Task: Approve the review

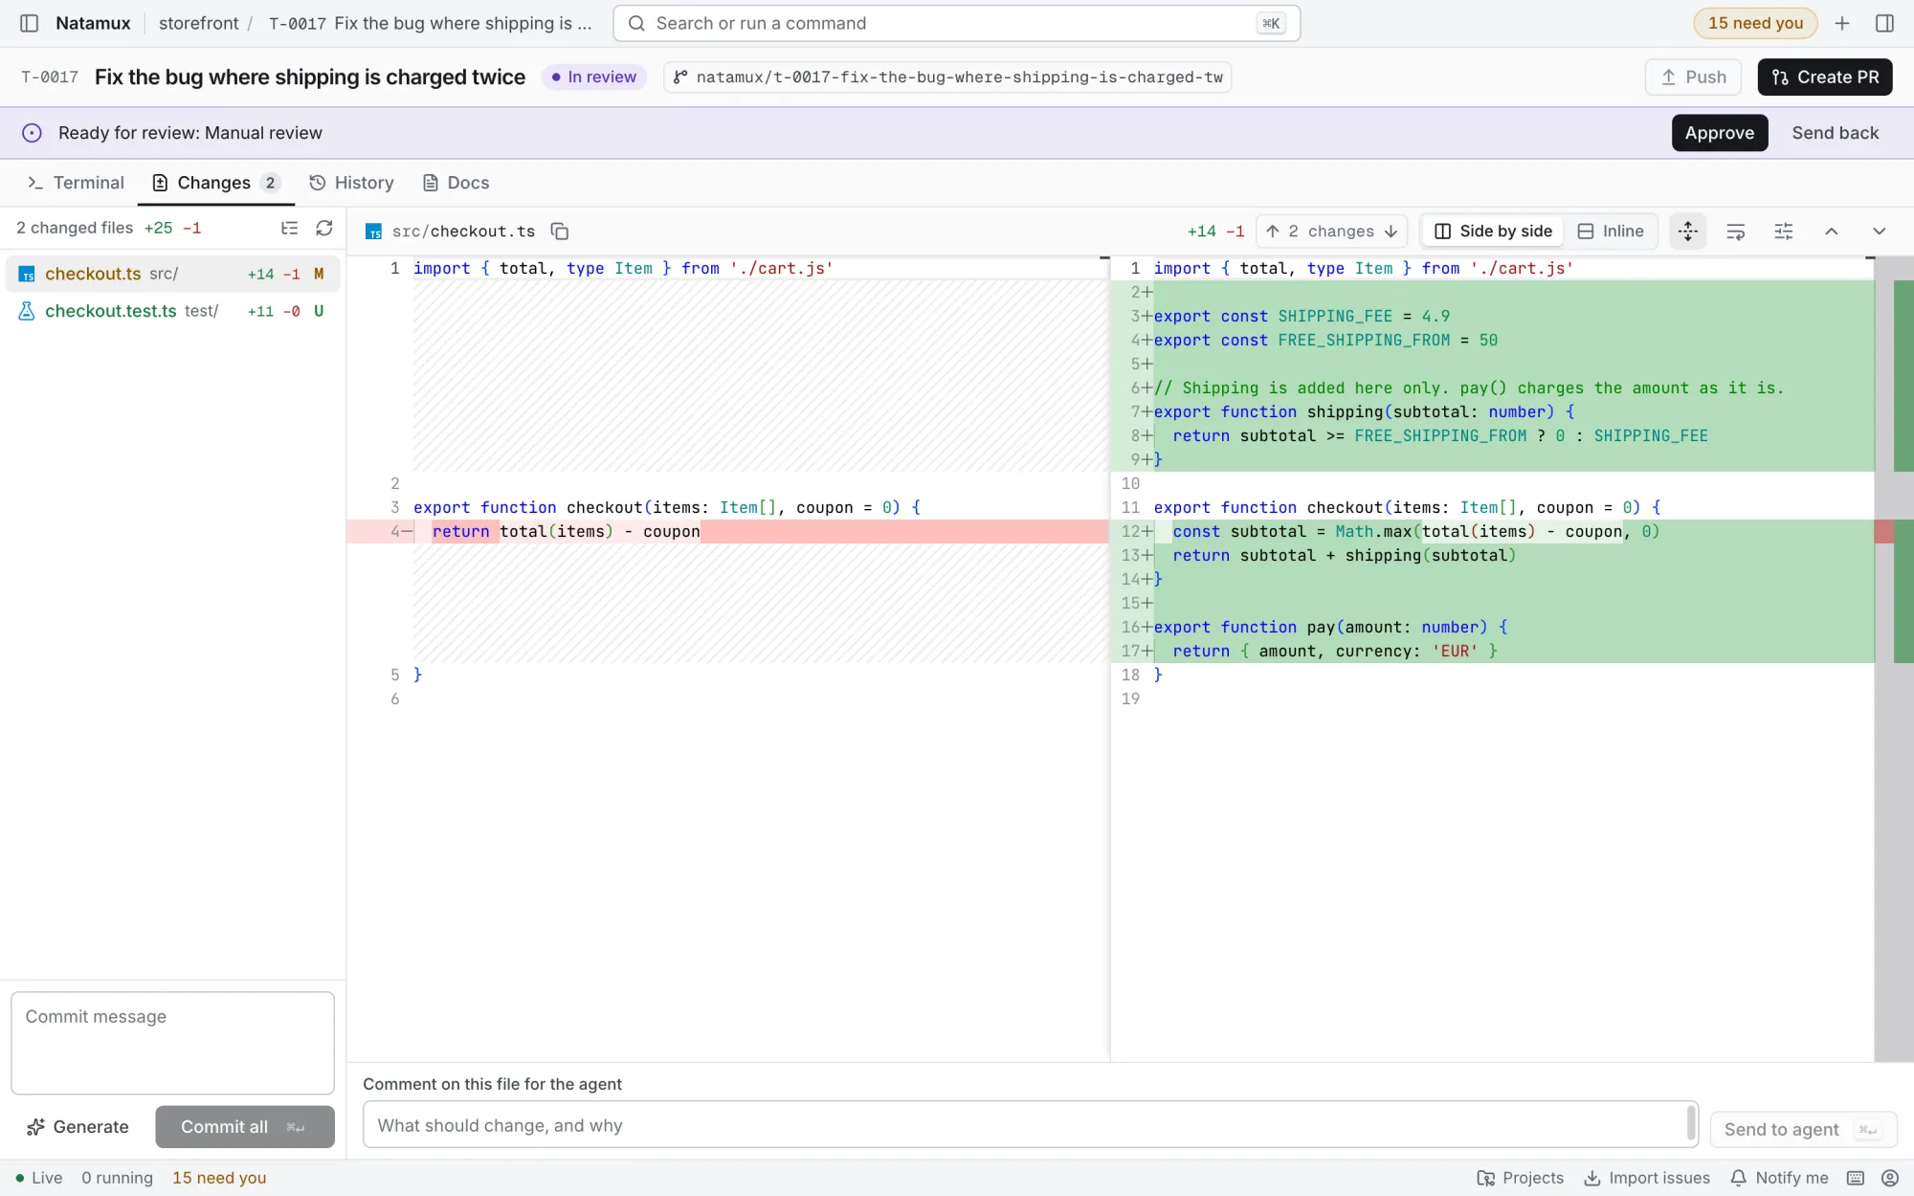Action: [1720, 133]
